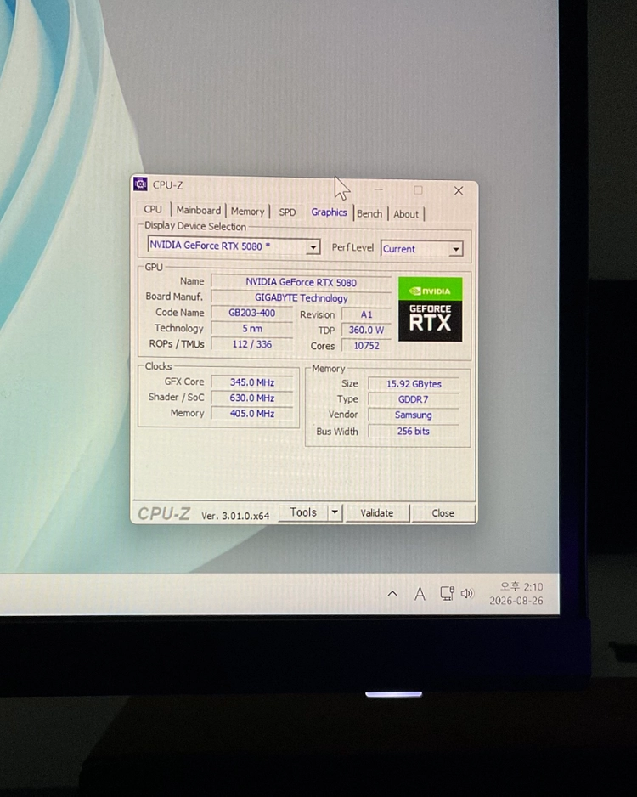Image resolution: width=637 pixels, height=797 pixels.
Task: Click the 15.92 GBytes memory size value
Action: click(x=414, y=384)
